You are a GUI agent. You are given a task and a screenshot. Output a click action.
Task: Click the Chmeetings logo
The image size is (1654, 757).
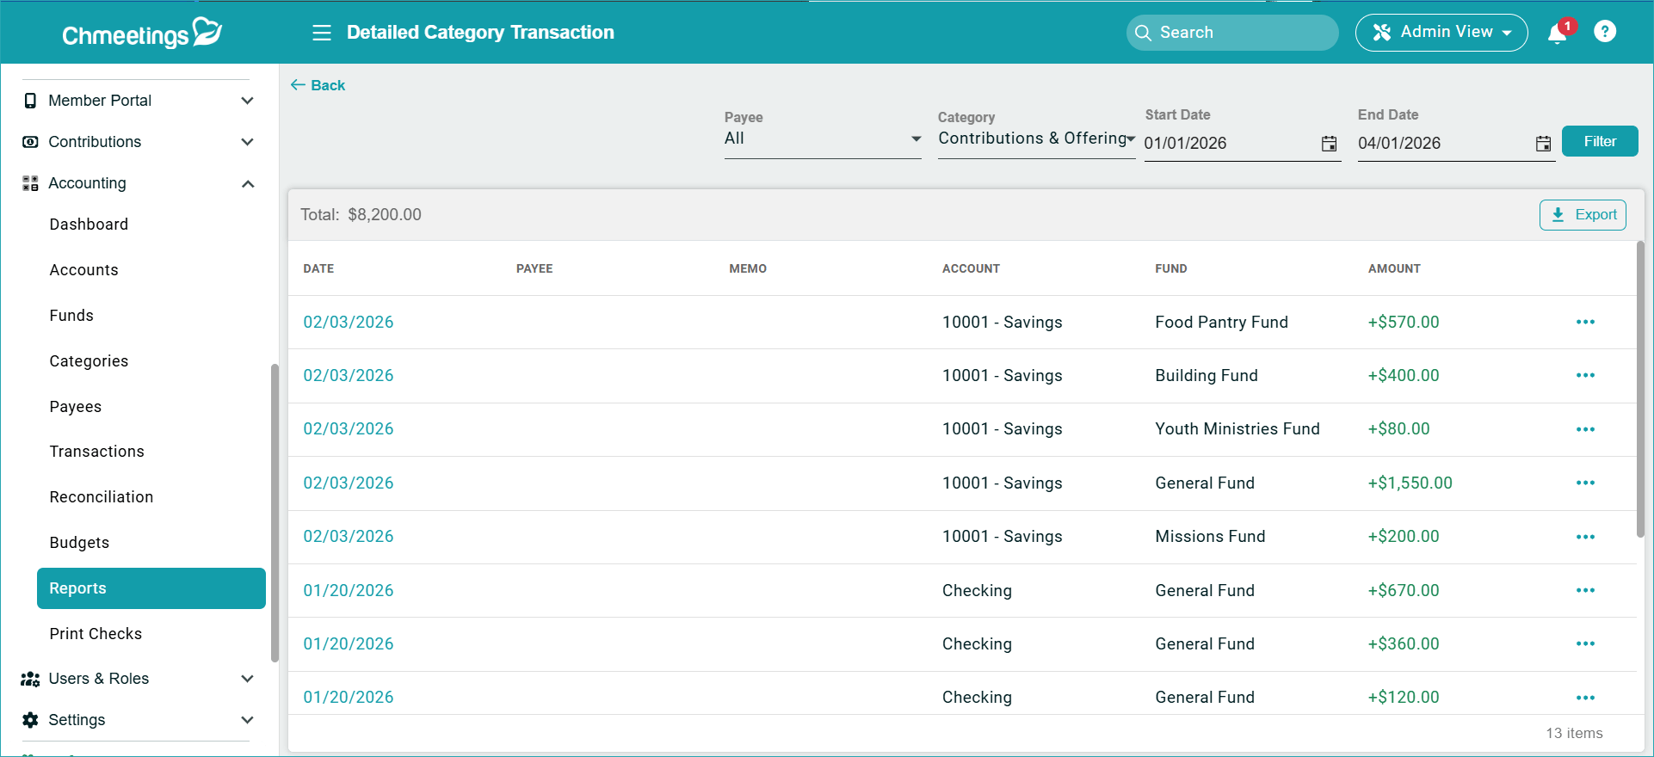[x=142, y=33]
